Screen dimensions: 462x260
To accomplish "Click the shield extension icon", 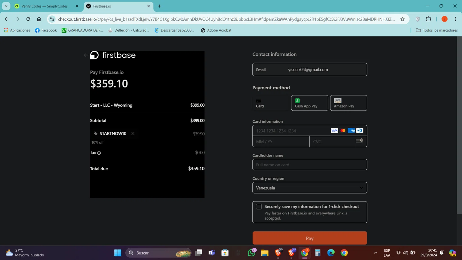I will coord(418,19).
